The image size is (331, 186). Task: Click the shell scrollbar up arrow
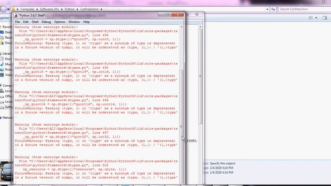click(182, 27)
